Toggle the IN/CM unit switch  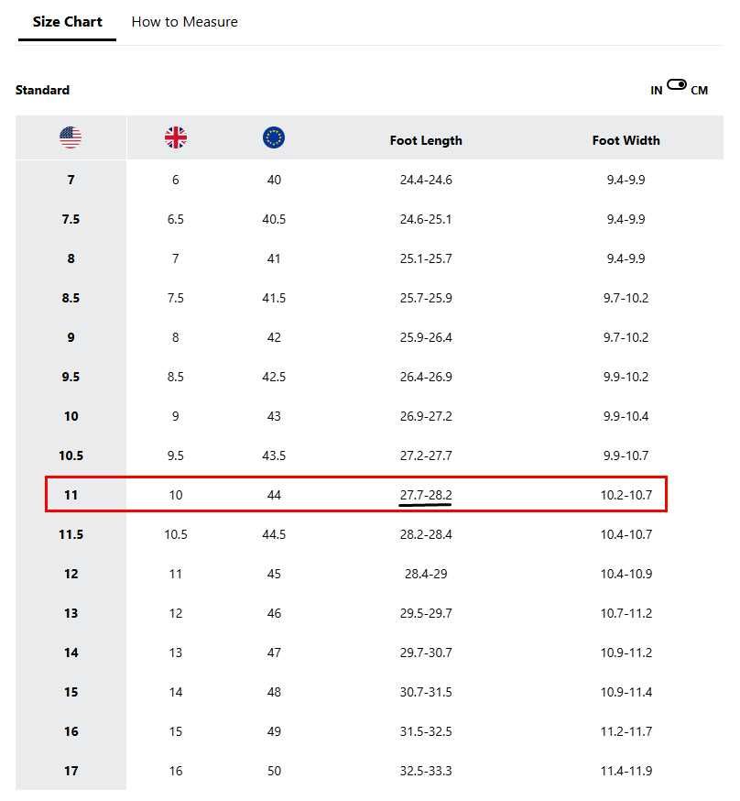(x=677, y=85)
